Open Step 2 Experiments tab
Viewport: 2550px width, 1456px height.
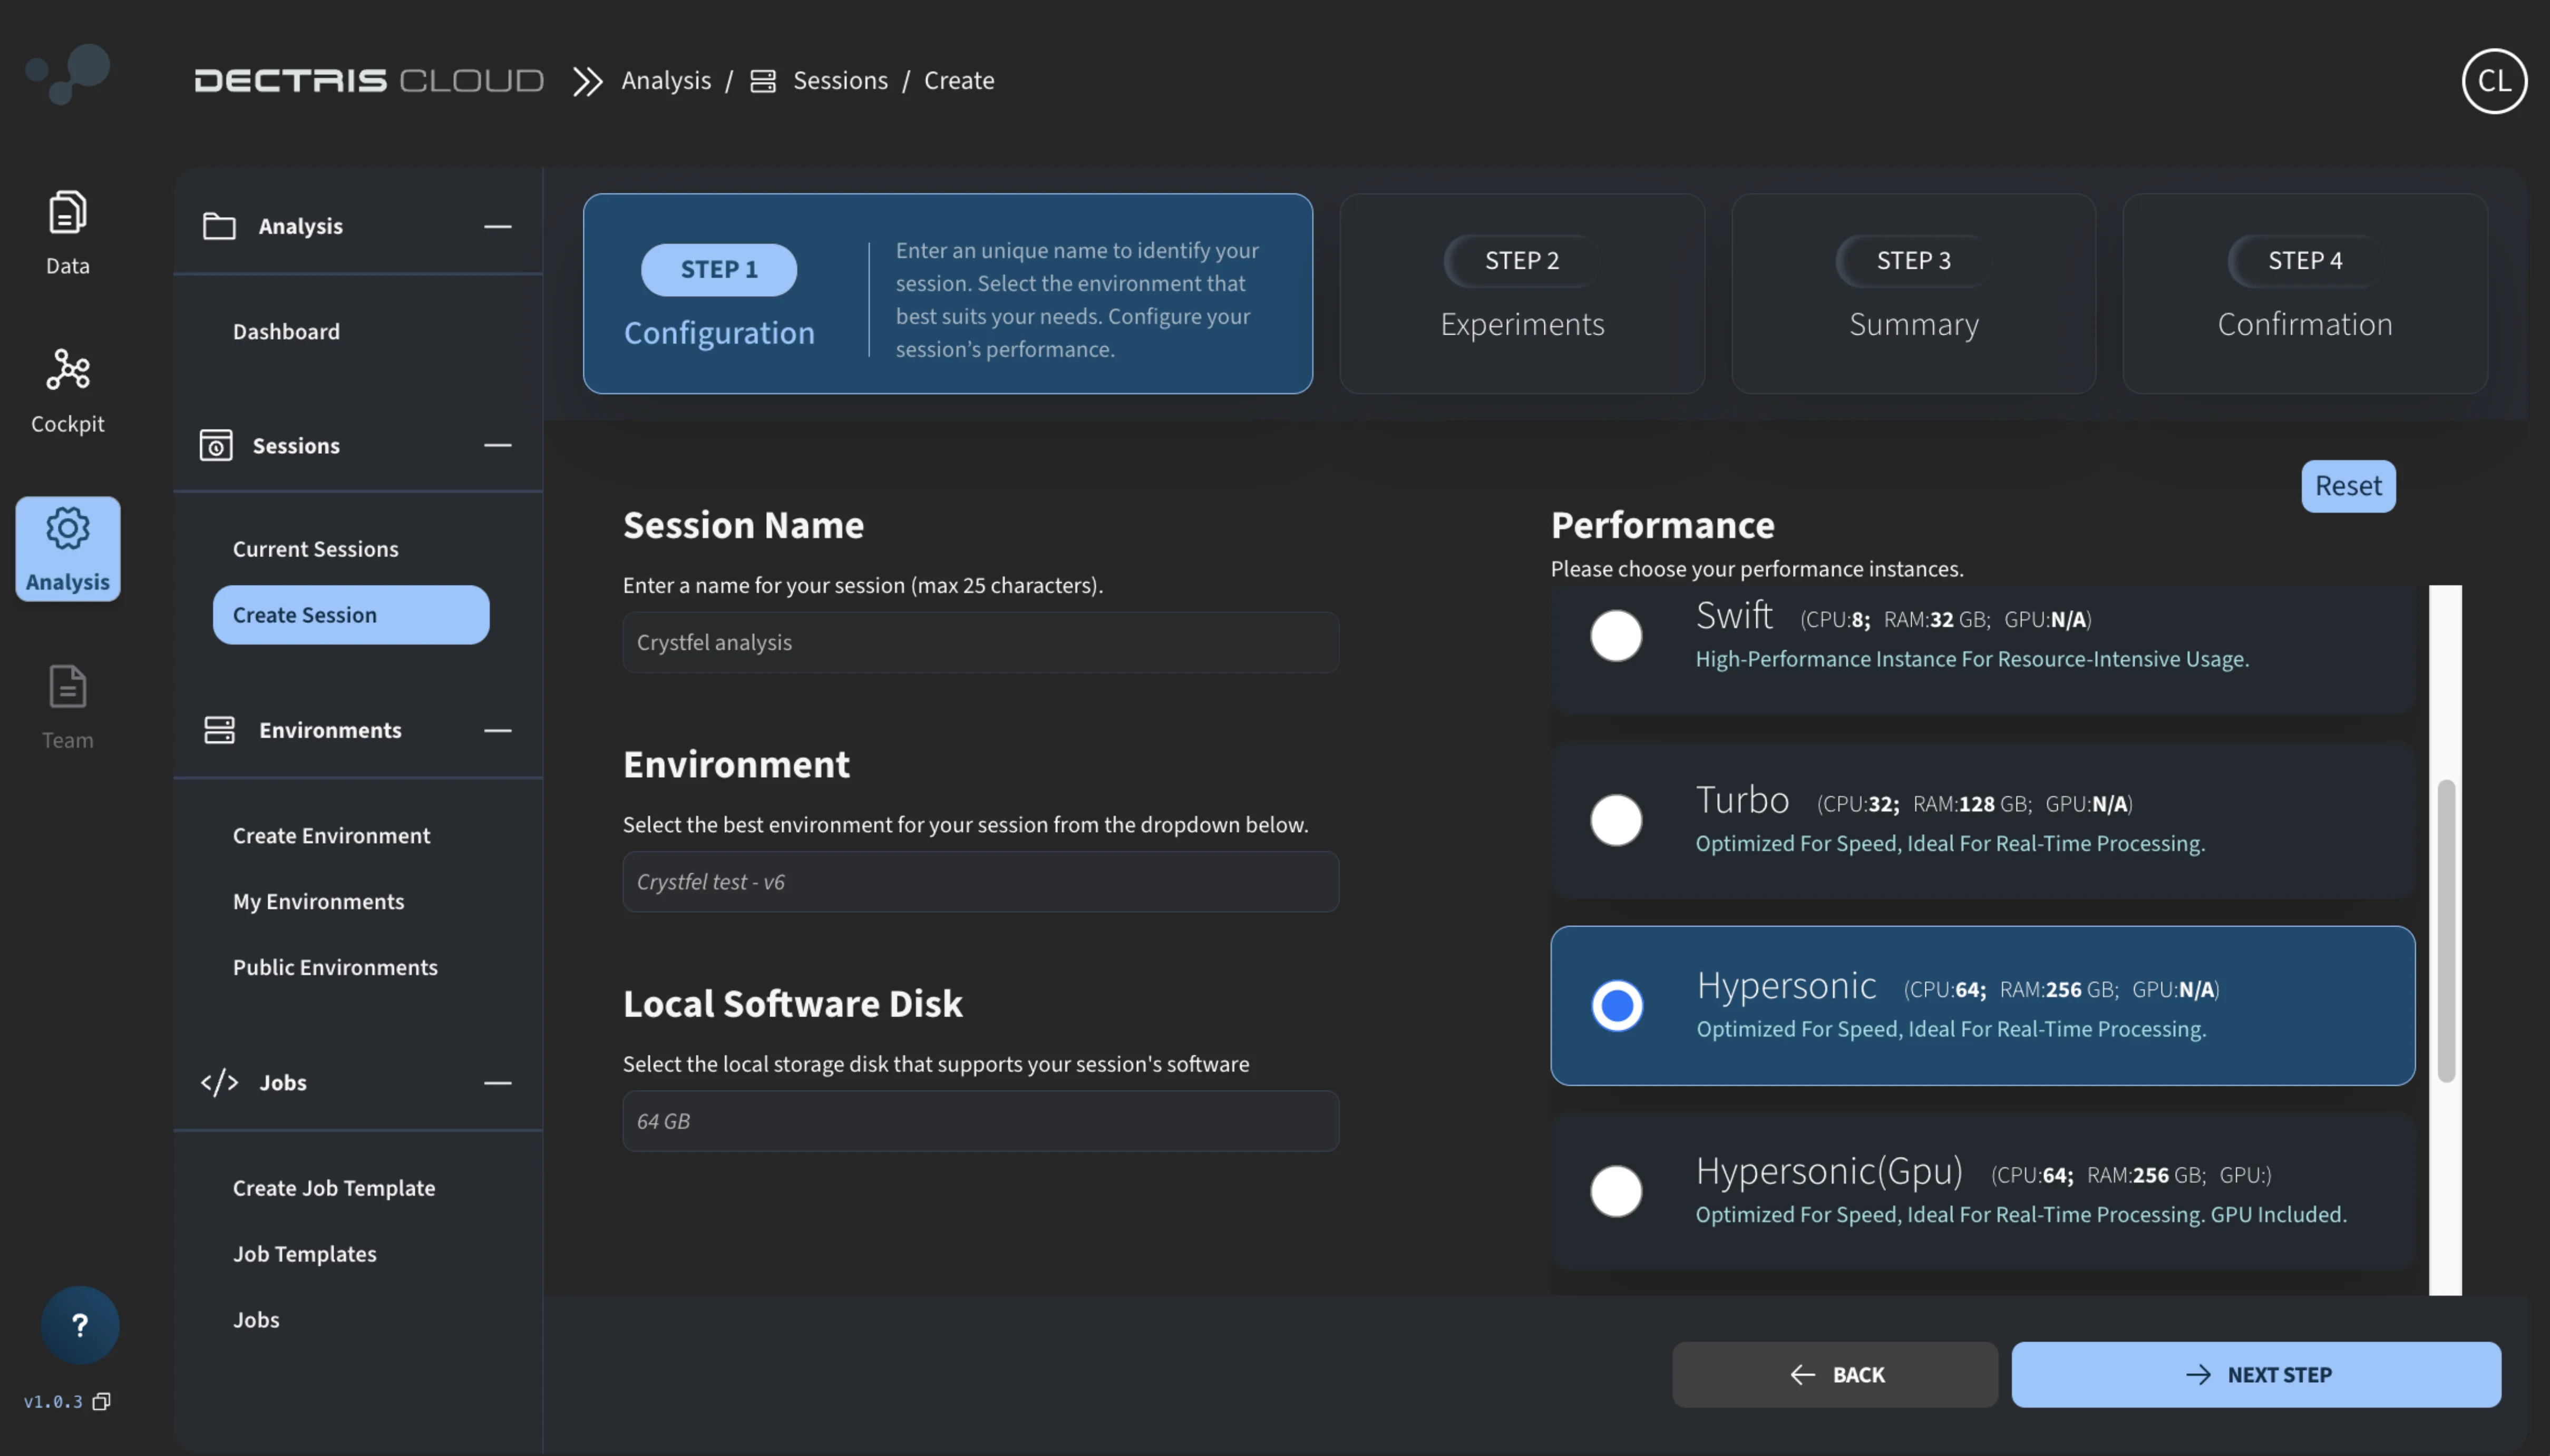click(x=1521, y=293)
